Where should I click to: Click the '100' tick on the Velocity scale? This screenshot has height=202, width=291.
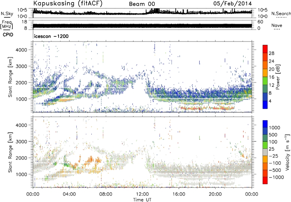(273, 142)
